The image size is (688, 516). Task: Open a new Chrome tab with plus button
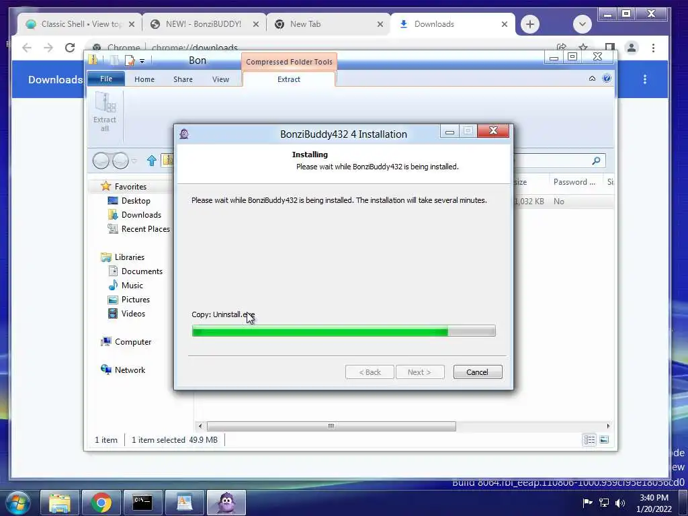[530, 24]
